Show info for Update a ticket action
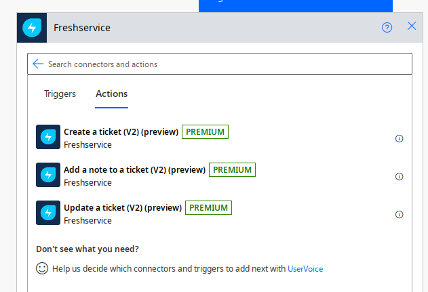The height and width of the screenshot is (292, 428). (399, 214)
